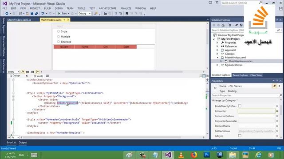Swap Design and XAML panes
Screen dimensions: 284x159
(27, 76)
